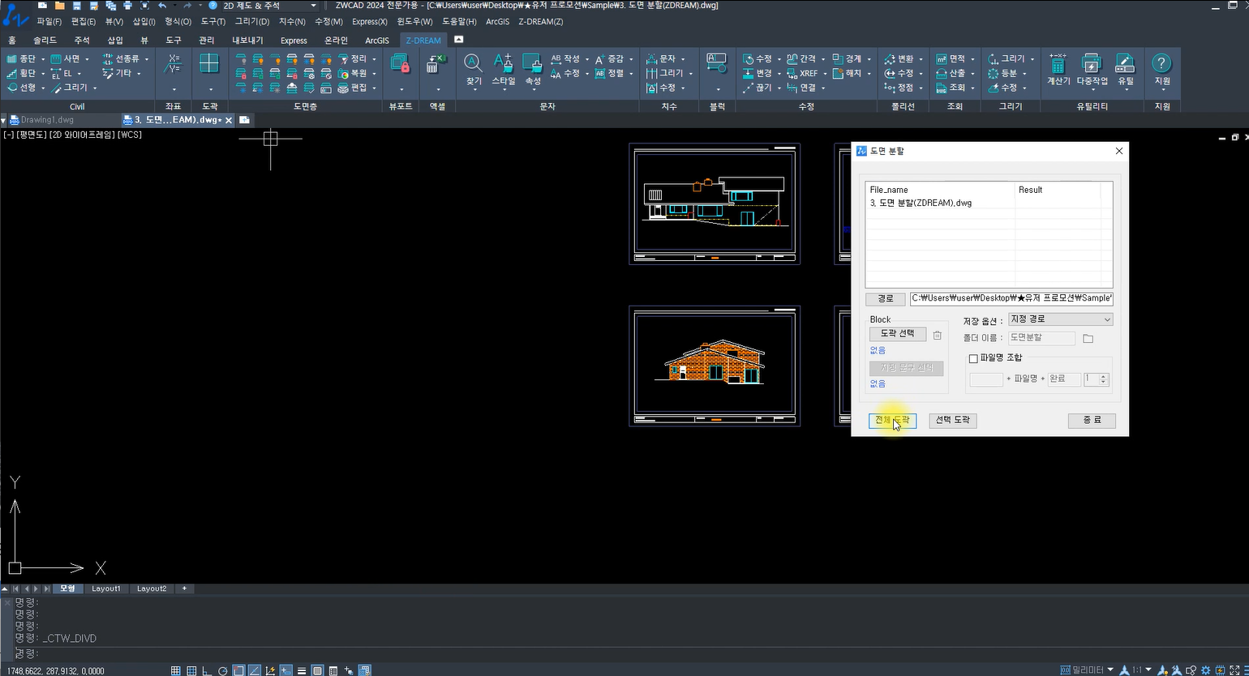
Task: Select the 횡단 Civil tool
Action: click(22, 73)
